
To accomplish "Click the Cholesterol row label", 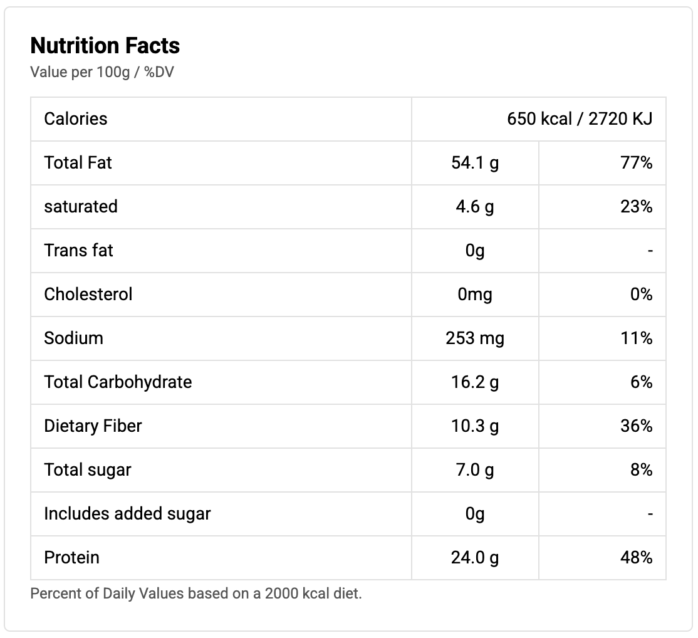I will [x=88, y=295].
